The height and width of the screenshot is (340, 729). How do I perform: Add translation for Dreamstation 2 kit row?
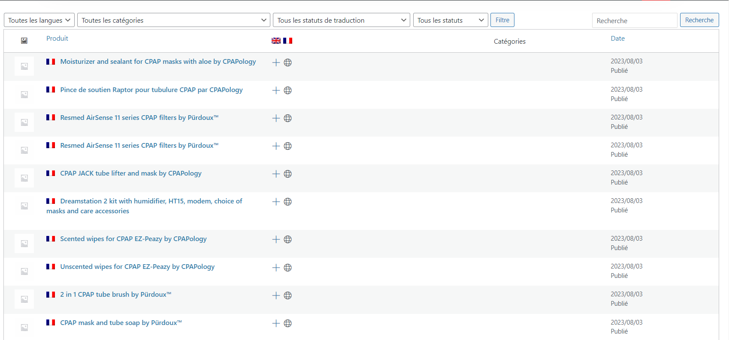coord(276,202)
